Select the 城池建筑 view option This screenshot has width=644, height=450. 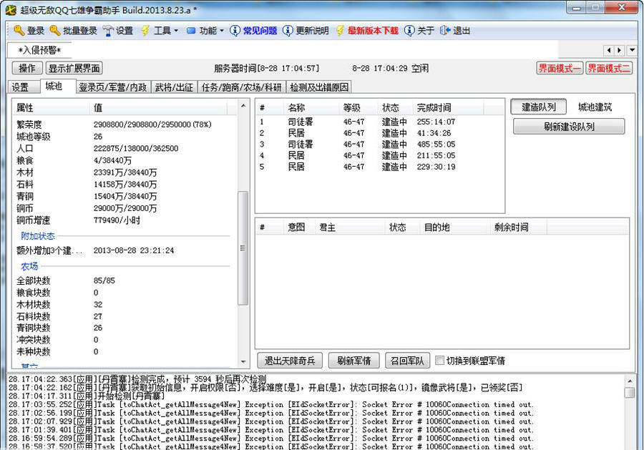coord(595,107)
